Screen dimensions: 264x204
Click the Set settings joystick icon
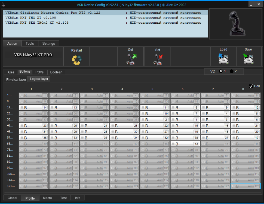(x=158, y=59)
